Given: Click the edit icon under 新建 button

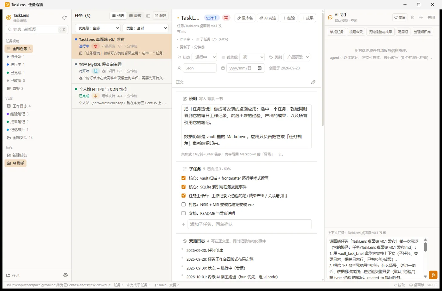Looking at the screenshot, I should [x=157, y=16].
